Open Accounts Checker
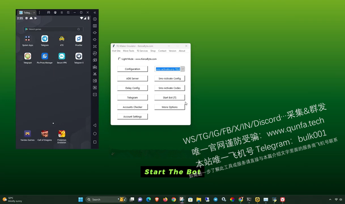The width and height of the screenshot is (345, 204). point(133,107)
